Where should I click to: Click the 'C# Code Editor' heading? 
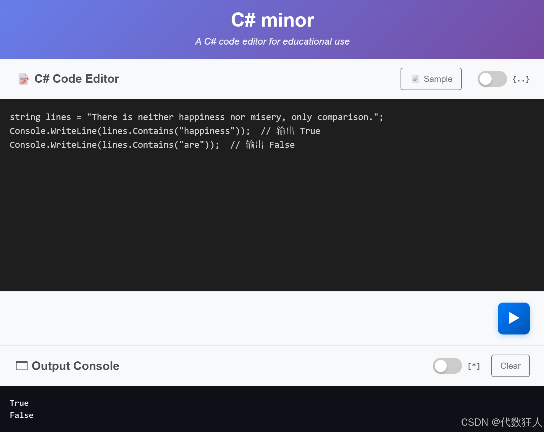(x=77, y=79)
